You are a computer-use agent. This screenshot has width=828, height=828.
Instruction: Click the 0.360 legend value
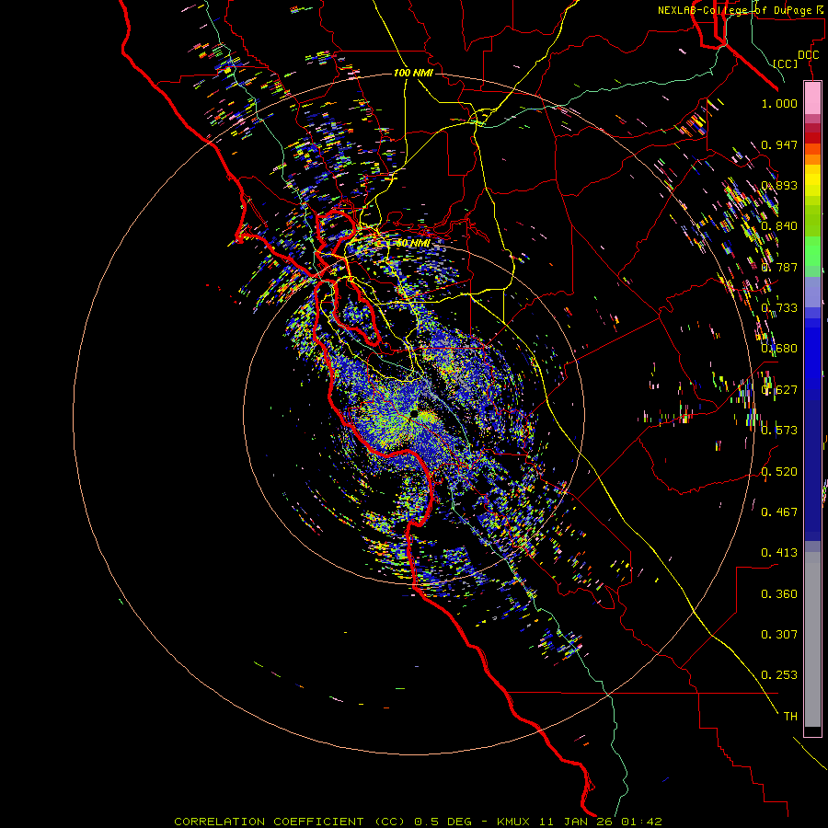(779, 594)
